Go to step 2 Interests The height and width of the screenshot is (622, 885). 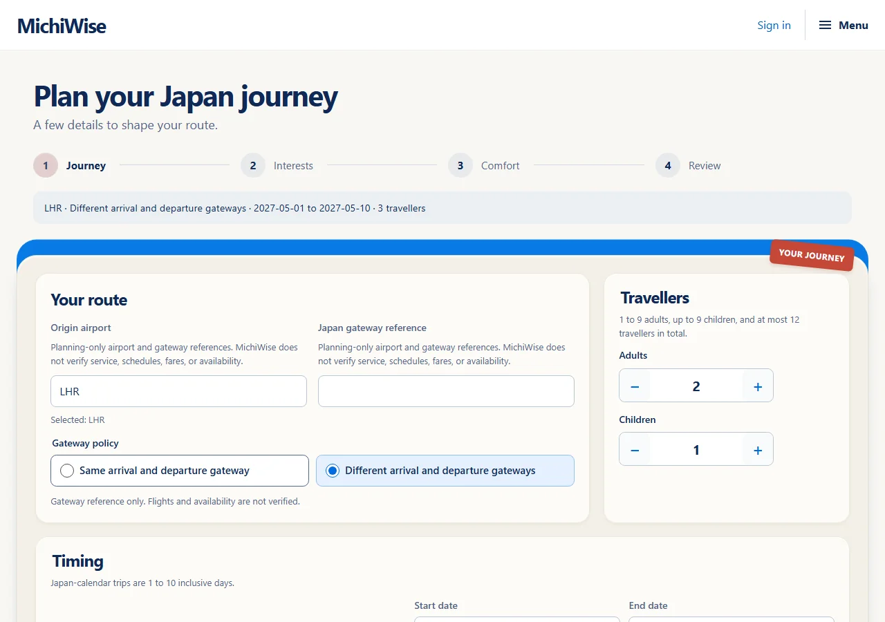tap(277, 166)
